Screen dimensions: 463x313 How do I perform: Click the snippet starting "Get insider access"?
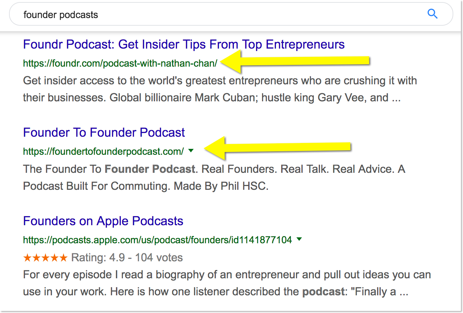[220, 81]
